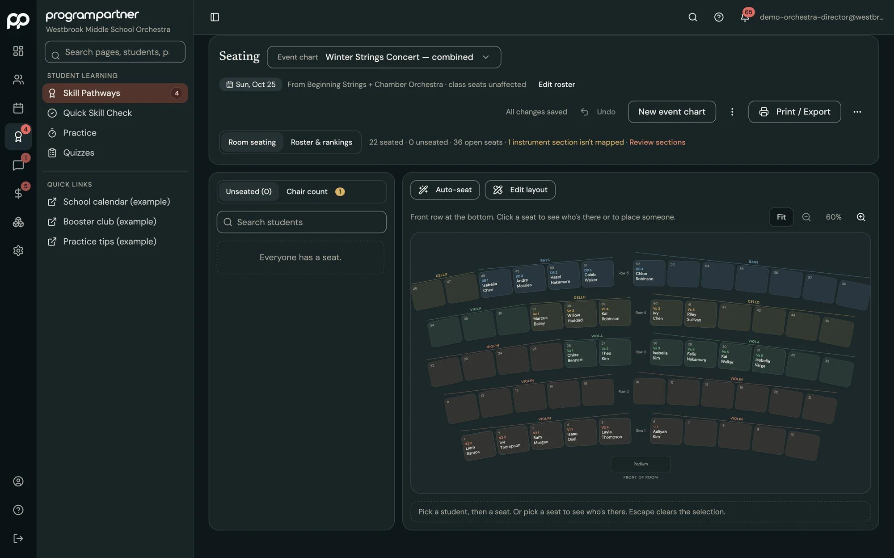This screenshot has height=558, width=894.
Task: Open the people icon in left rail
Action: (x=18, y=80)
